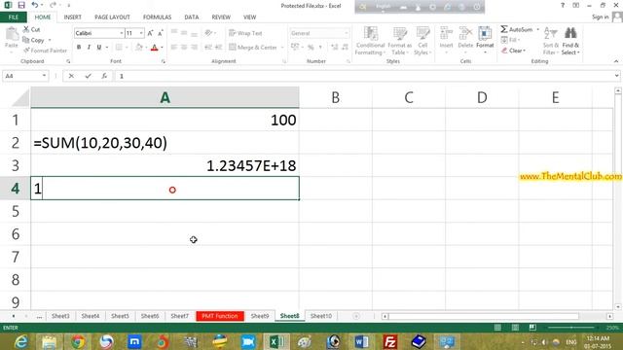Show hidden sheet tabs with the ellipsis
The height and width of the screenshot is (350, 623).
39,316
